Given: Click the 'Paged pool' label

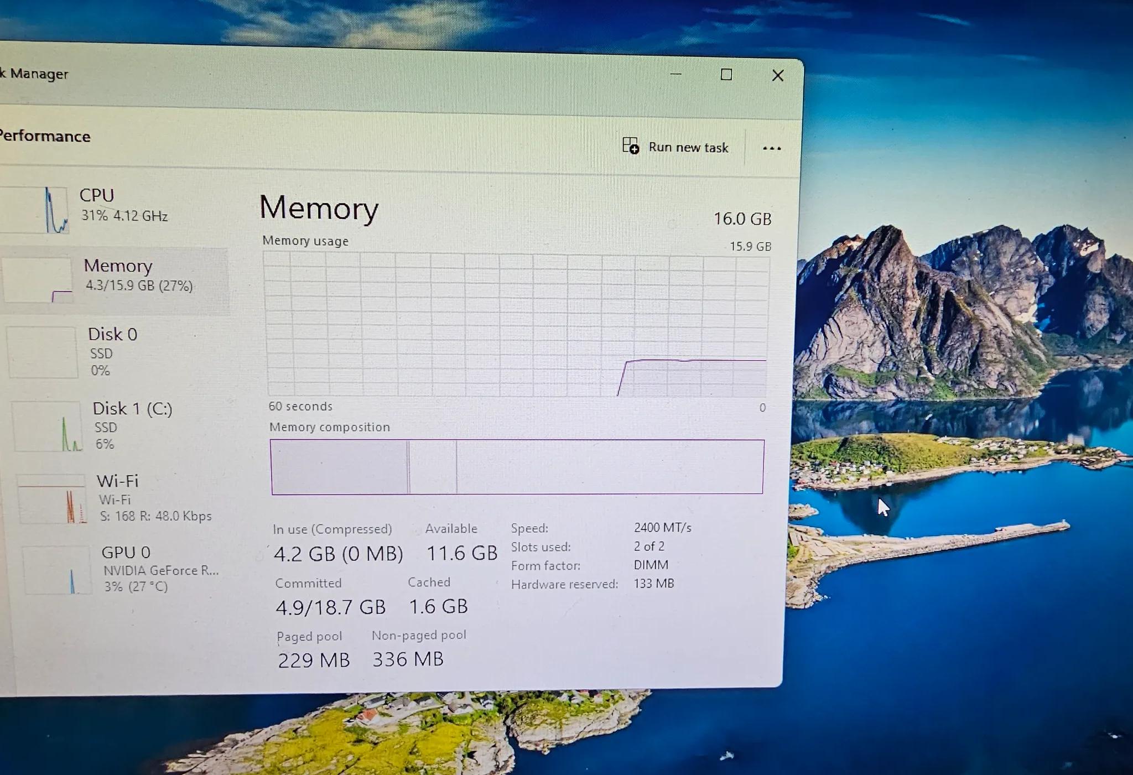Looking at the screenshot, I should tap(309, 637).
